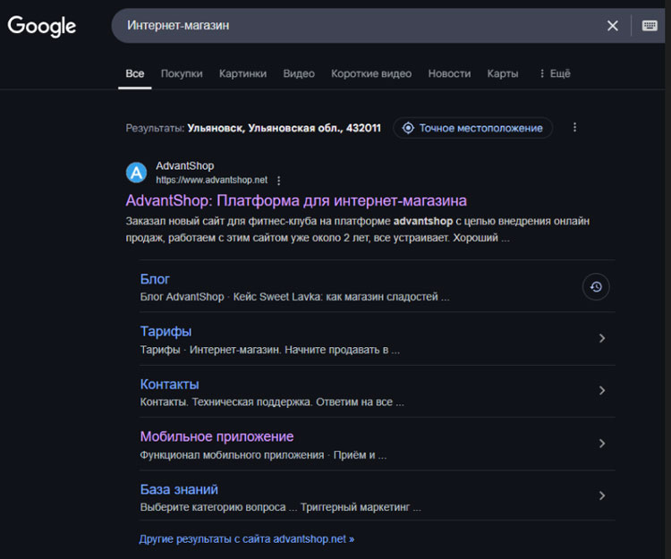Clear the search query with X icon
Viewport: 671px width, 559px height.
pos(613,26)
